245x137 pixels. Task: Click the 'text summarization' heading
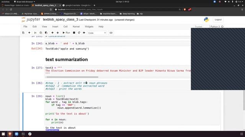pyautogui.click(x=67, y=59)
